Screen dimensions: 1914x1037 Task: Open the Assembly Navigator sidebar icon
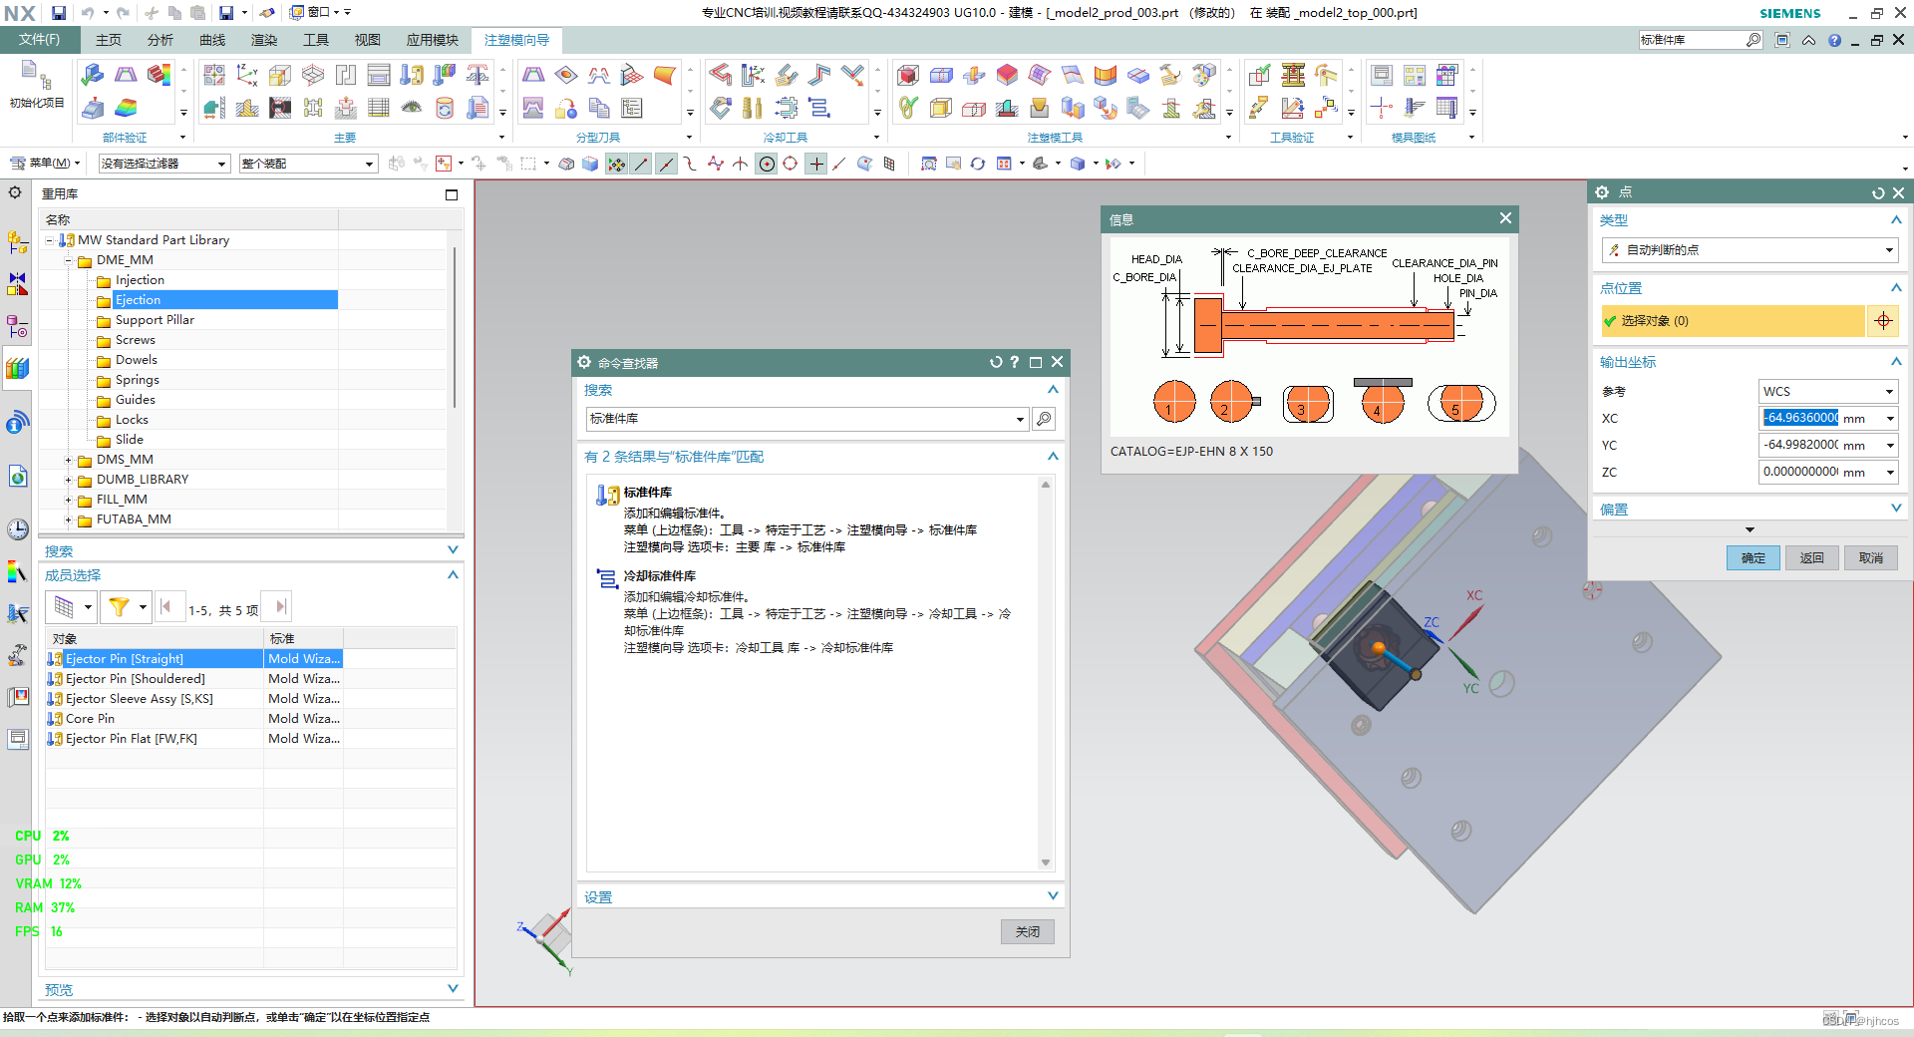point(17,242)
